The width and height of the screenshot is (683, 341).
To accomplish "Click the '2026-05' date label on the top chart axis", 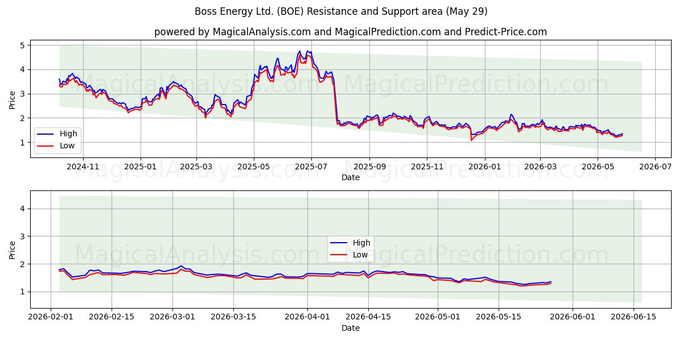I will pyautogui.click(x=597, y=167).
